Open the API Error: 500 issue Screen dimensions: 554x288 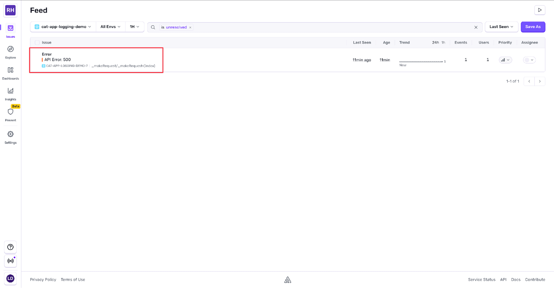(x=57, y=59)
